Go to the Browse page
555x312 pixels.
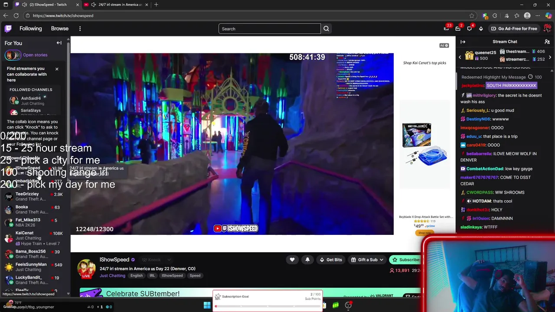pyautogui.click(x=60, y=29)
